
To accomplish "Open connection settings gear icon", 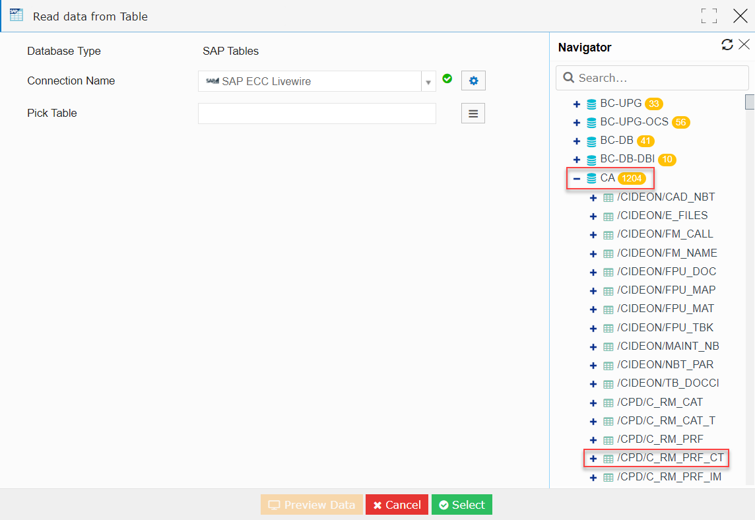I will 473,81.
